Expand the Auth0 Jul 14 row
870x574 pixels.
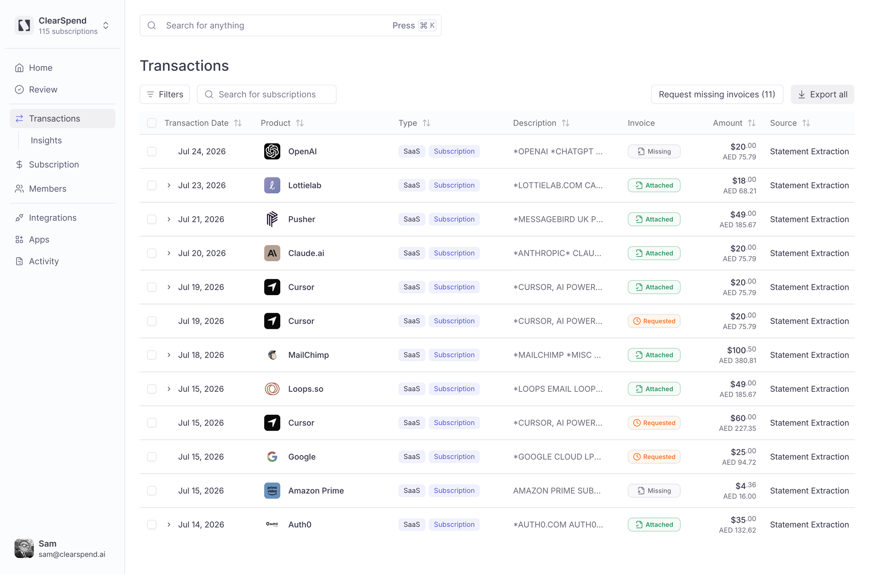pos(169,524)
